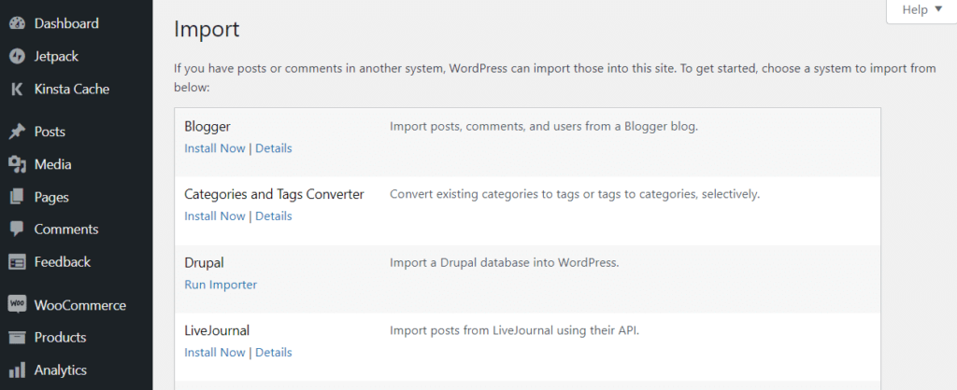The height and width of the screenshot is (390, 957).
Task: Click the Pages icon in sidebar
Action: coord(17,198)
